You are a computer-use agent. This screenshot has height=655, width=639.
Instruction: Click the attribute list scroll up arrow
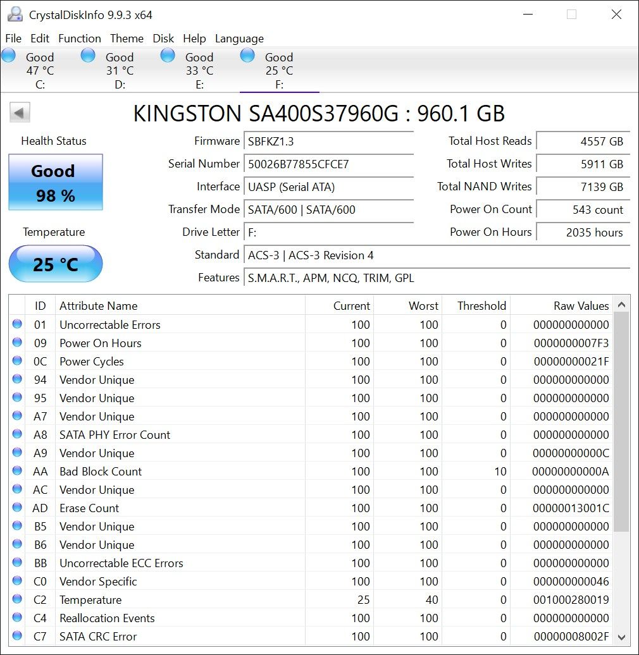(621, 305)
